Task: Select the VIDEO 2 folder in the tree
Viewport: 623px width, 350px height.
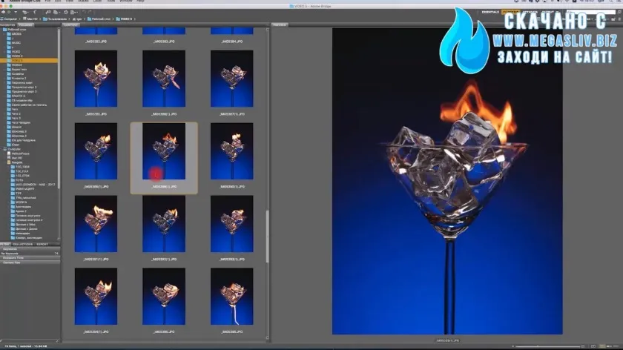Action: pos(17,56)
